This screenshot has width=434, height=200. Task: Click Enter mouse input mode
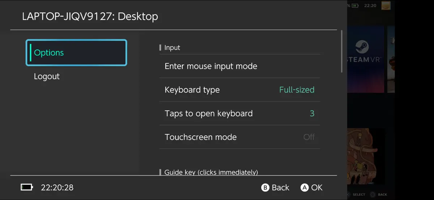click(240, 66)
